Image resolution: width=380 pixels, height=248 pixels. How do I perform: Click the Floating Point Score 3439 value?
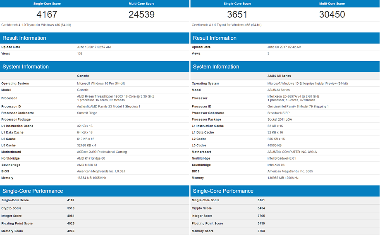[261, 224]
